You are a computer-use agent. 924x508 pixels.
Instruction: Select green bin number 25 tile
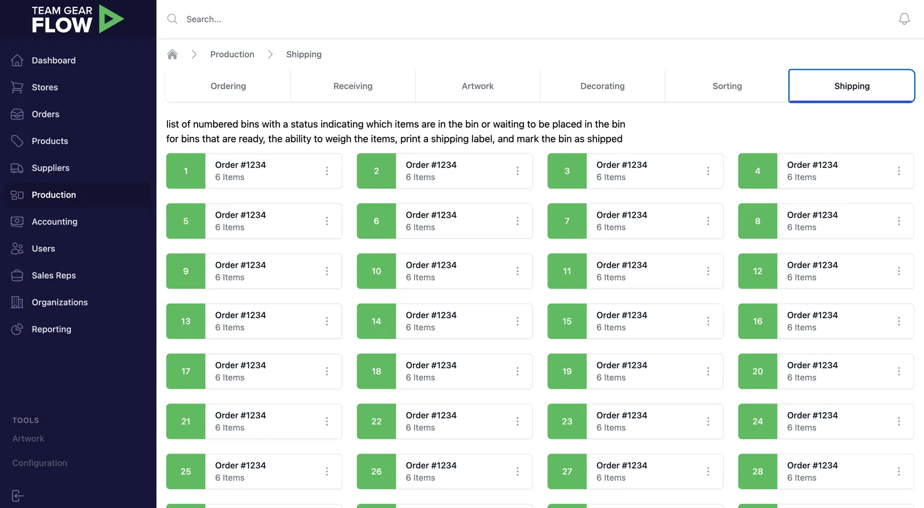186,472
